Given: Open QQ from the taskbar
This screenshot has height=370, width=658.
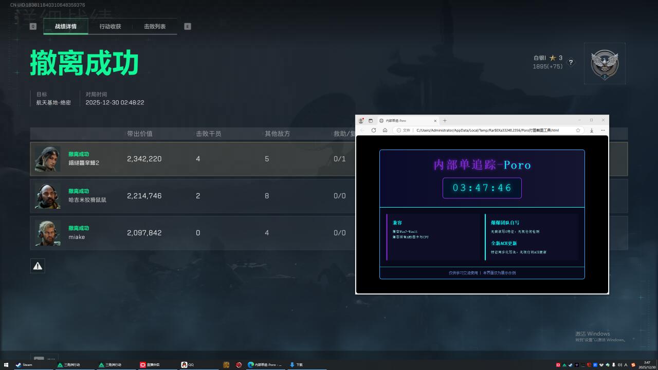Looking at the screenshot, I should click(188, 365).
